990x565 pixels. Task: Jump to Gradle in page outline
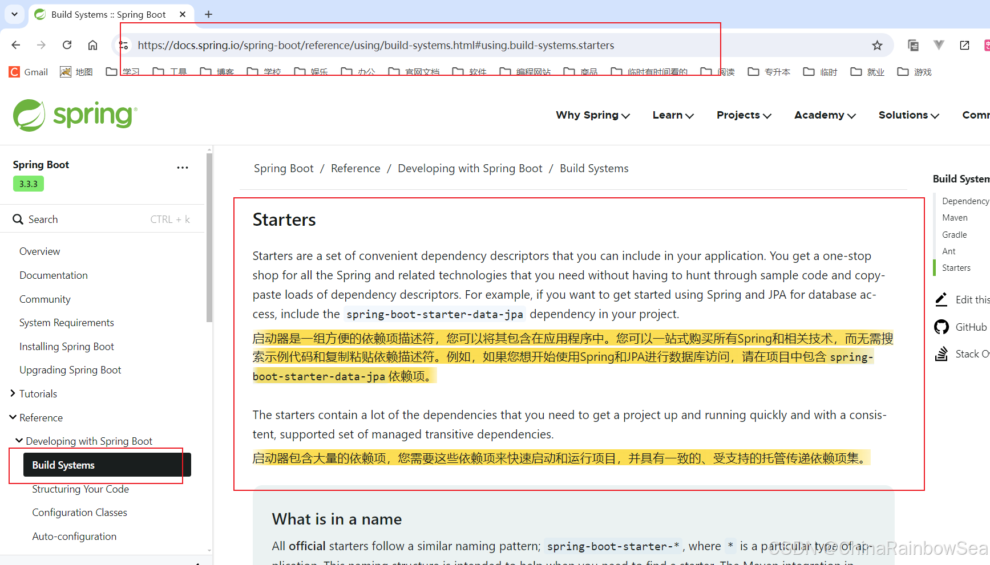coord(955,235)
